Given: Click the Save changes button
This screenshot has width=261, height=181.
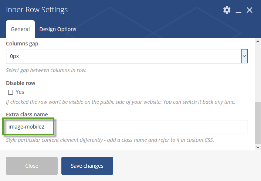Looking at the screenshot, I should pyautogui.click(x=87, y=166).
